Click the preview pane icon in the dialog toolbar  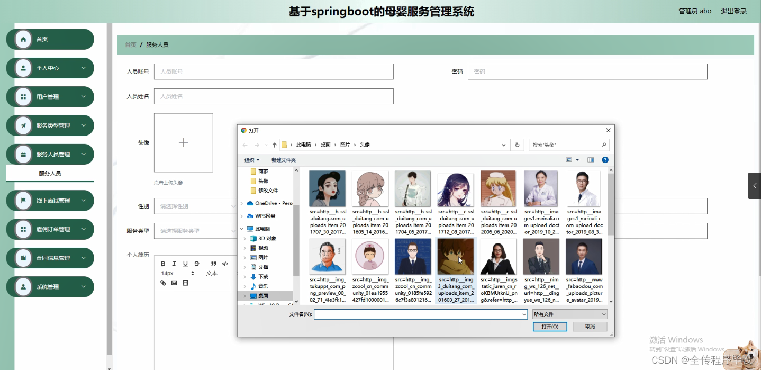(591, 160)
